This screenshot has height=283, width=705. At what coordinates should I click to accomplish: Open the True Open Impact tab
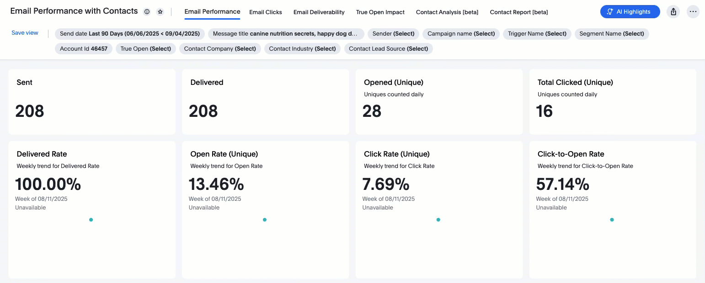[380, 12]
